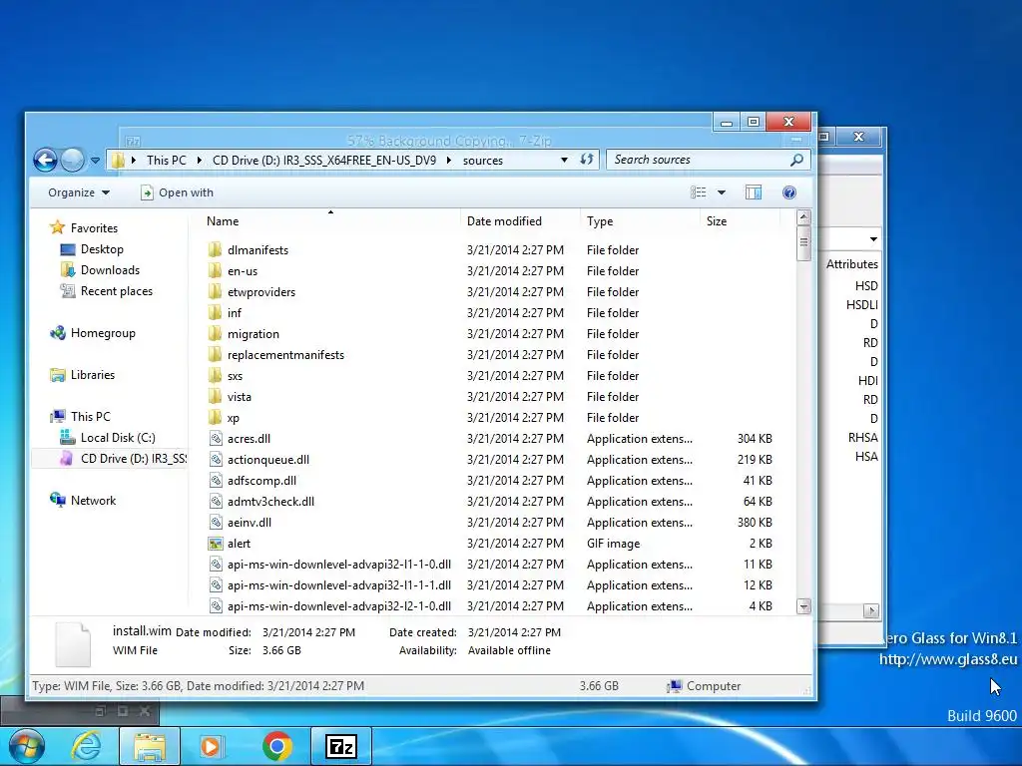Launch Internet Explorer from taskbar

(x=87, y=746)
